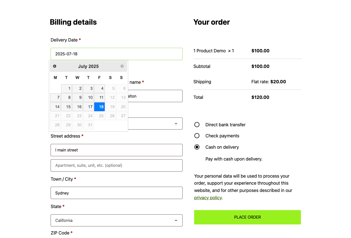Select Check payments radio button
This screenshot has width=351, height=238.
(197, 136)
